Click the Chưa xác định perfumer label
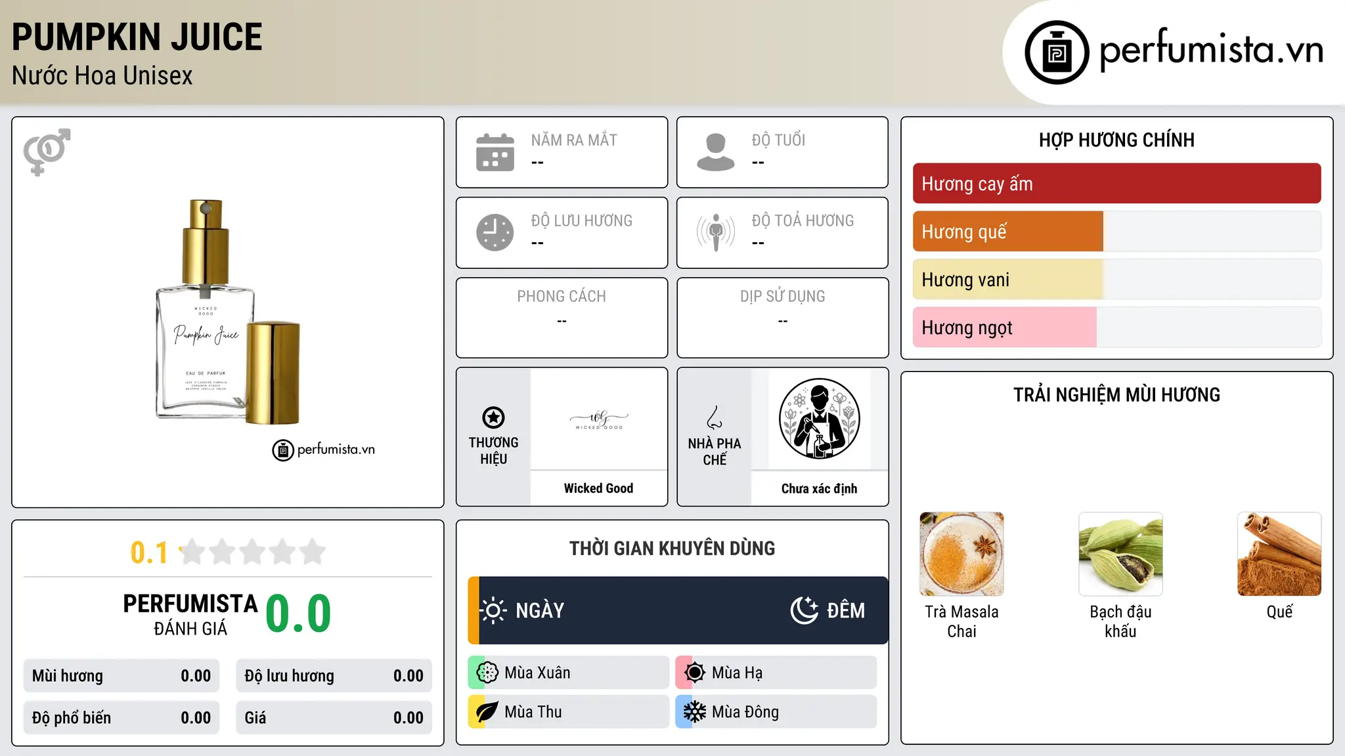Image resolution: width=1345 pixels, height=756 pixels. click(819, 488)
